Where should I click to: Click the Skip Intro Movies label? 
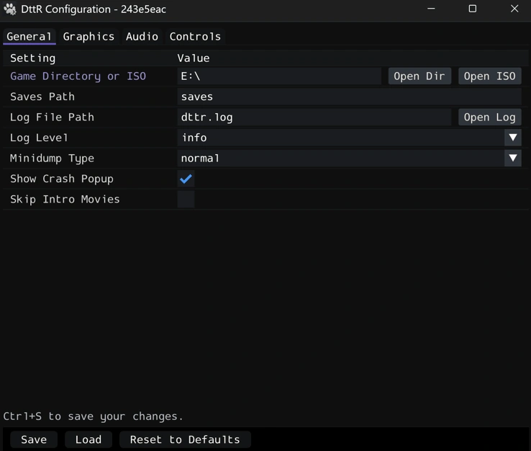click(65, 199)
